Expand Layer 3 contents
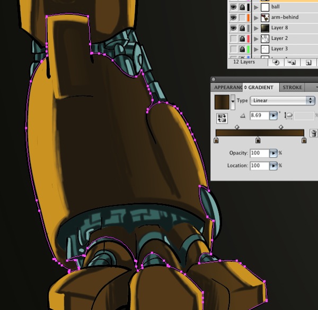This screenshot has width=318, height=310. tap(256, 49)
